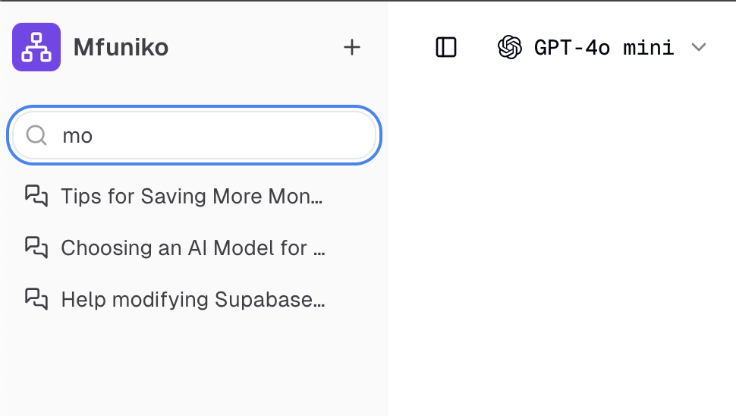Image resolution: width=736 pixels, height=416 pixels.
Task: Click chat icon beside Choosing an AI Model
Action: click(x=36, y=247)
